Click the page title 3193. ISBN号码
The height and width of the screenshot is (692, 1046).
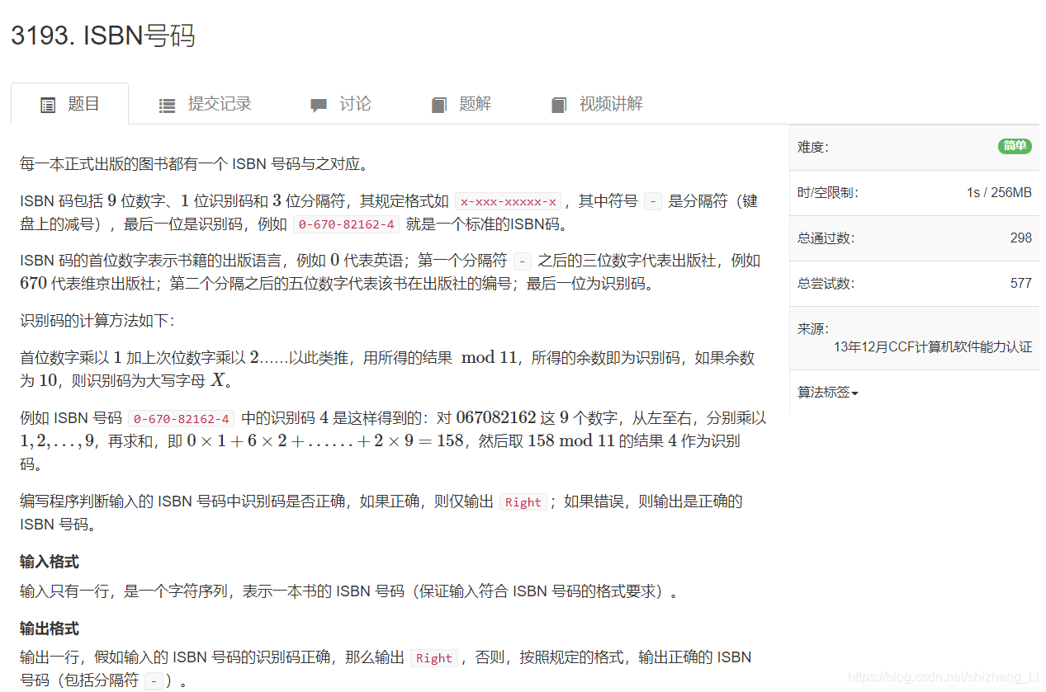pyautogui.click(x=102, y=35)
